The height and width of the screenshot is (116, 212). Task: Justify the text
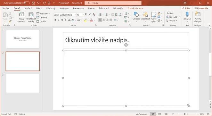111,20
